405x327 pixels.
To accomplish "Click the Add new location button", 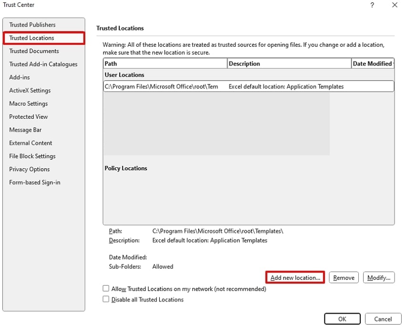I will pyautogui.click(x=295, y=278).
